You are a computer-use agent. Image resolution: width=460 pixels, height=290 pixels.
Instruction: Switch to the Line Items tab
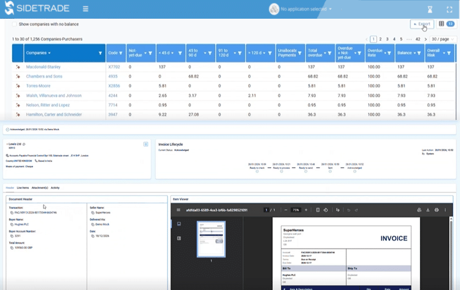click(23, 188)
